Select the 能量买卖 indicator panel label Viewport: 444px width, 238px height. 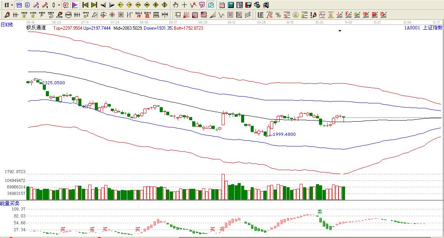[10, 203]
